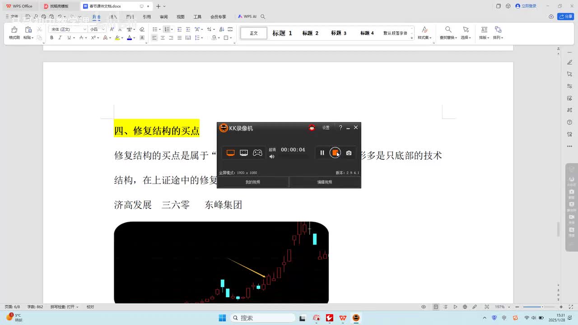This screenshot has width=578, height=325.
Task: Click the blue 分享 share button
Action: click(x=566, y=17)
